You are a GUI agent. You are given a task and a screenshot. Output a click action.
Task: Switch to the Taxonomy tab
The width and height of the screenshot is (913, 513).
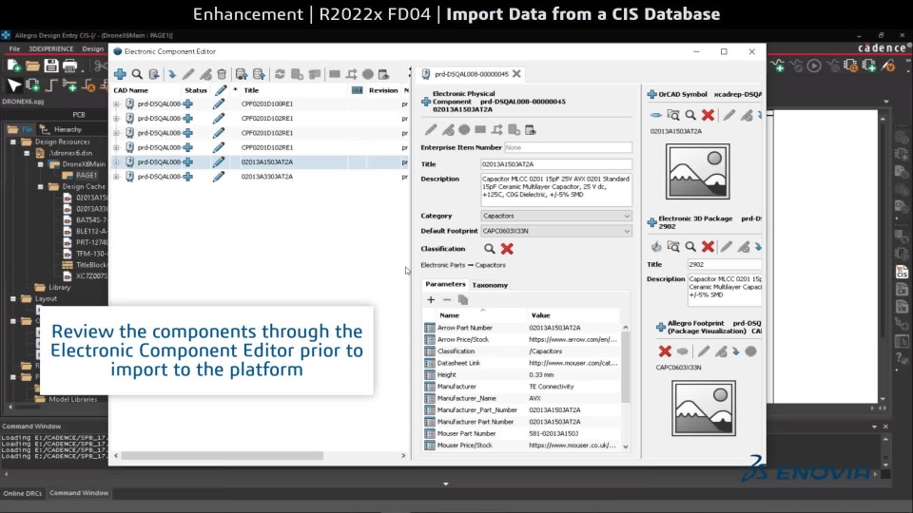tap(490, 285)
